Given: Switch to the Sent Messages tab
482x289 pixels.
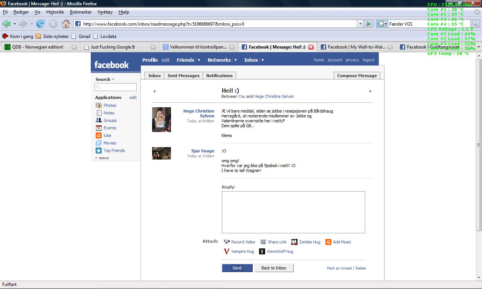Looking at the screenshot, I should 183,76.
